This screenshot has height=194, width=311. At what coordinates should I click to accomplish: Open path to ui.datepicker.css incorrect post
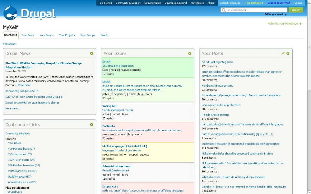[238, 134]
